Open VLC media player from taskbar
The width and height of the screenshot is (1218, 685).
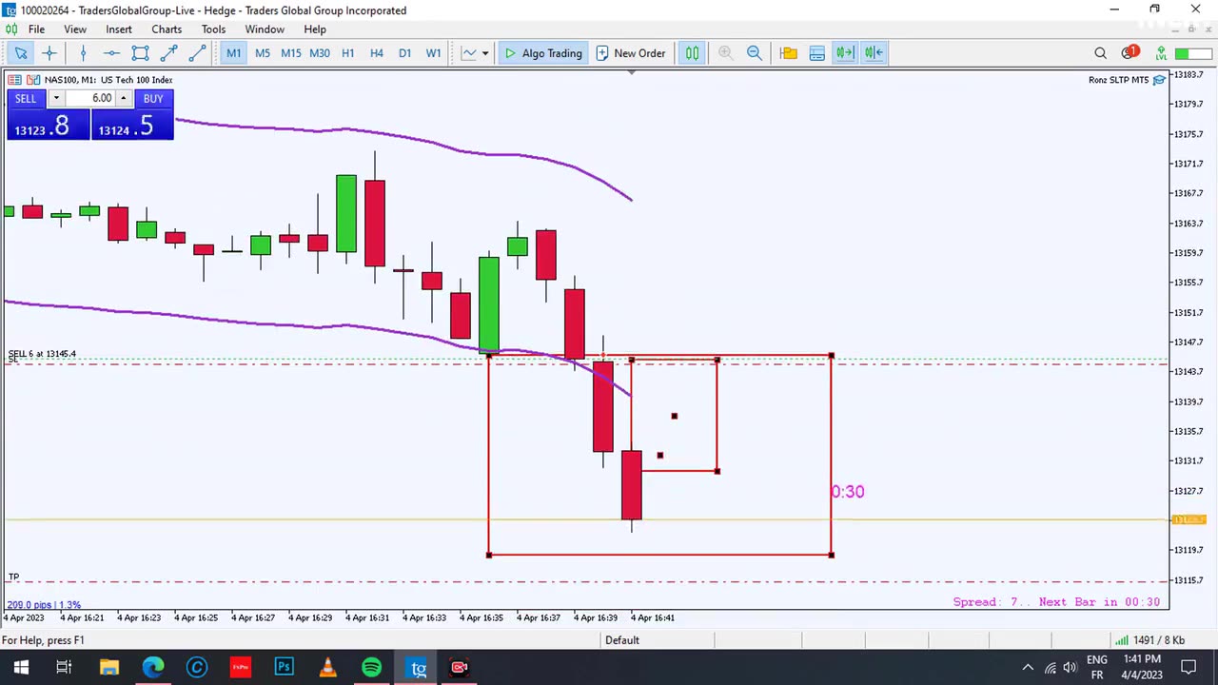click(x=328, y=667)
